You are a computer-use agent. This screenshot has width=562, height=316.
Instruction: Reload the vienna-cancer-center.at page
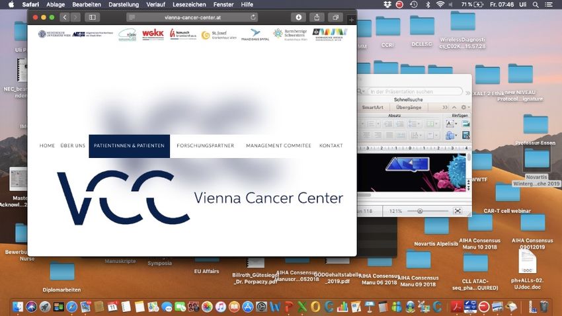click(x=253, y=17)
